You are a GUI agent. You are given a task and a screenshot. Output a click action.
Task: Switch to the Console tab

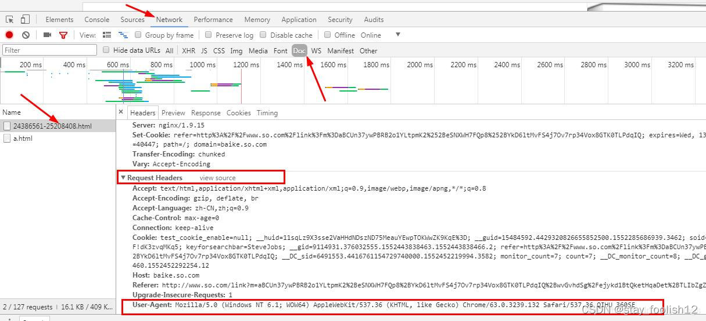pos(97,20)
